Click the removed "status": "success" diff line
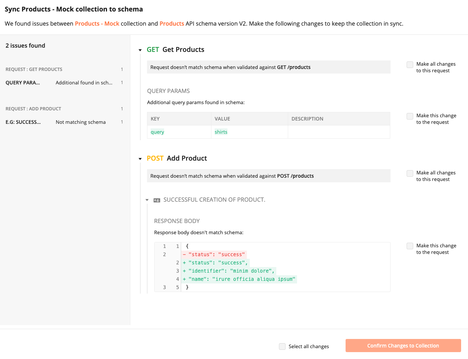Viewport: 468px width, 359px height. (214, 255)
